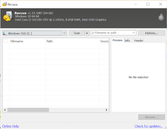Click inside the Filename or path field
Viewport: 167px width, 129px height.
(x=113, y=33)
